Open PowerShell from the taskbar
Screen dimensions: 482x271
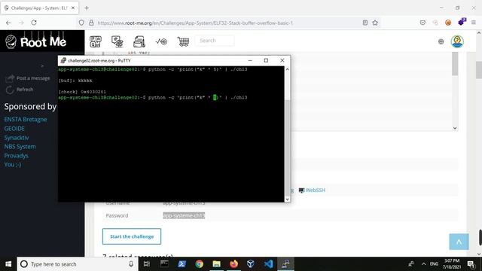point(182,264)
